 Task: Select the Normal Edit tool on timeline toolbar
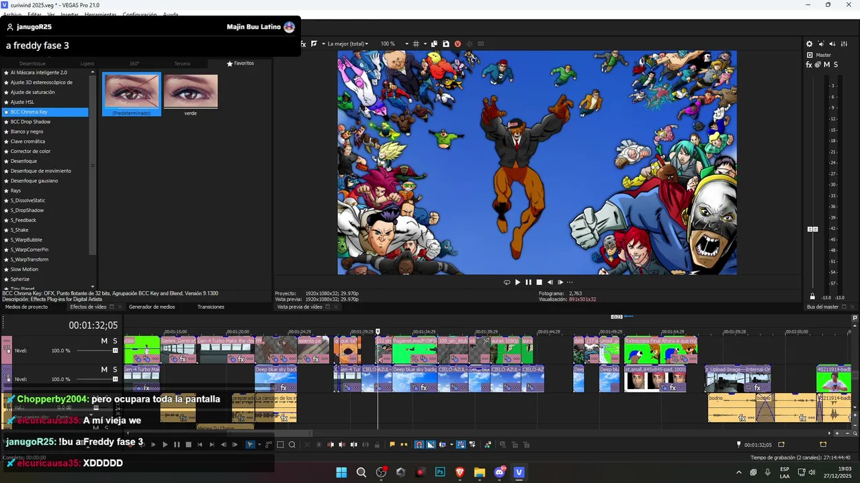tap(250, 444)
